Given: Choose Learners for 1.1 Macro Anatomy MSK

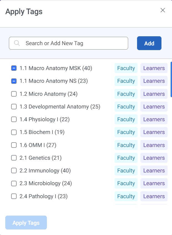Looking at the screenshot, I should coord(154,68).
